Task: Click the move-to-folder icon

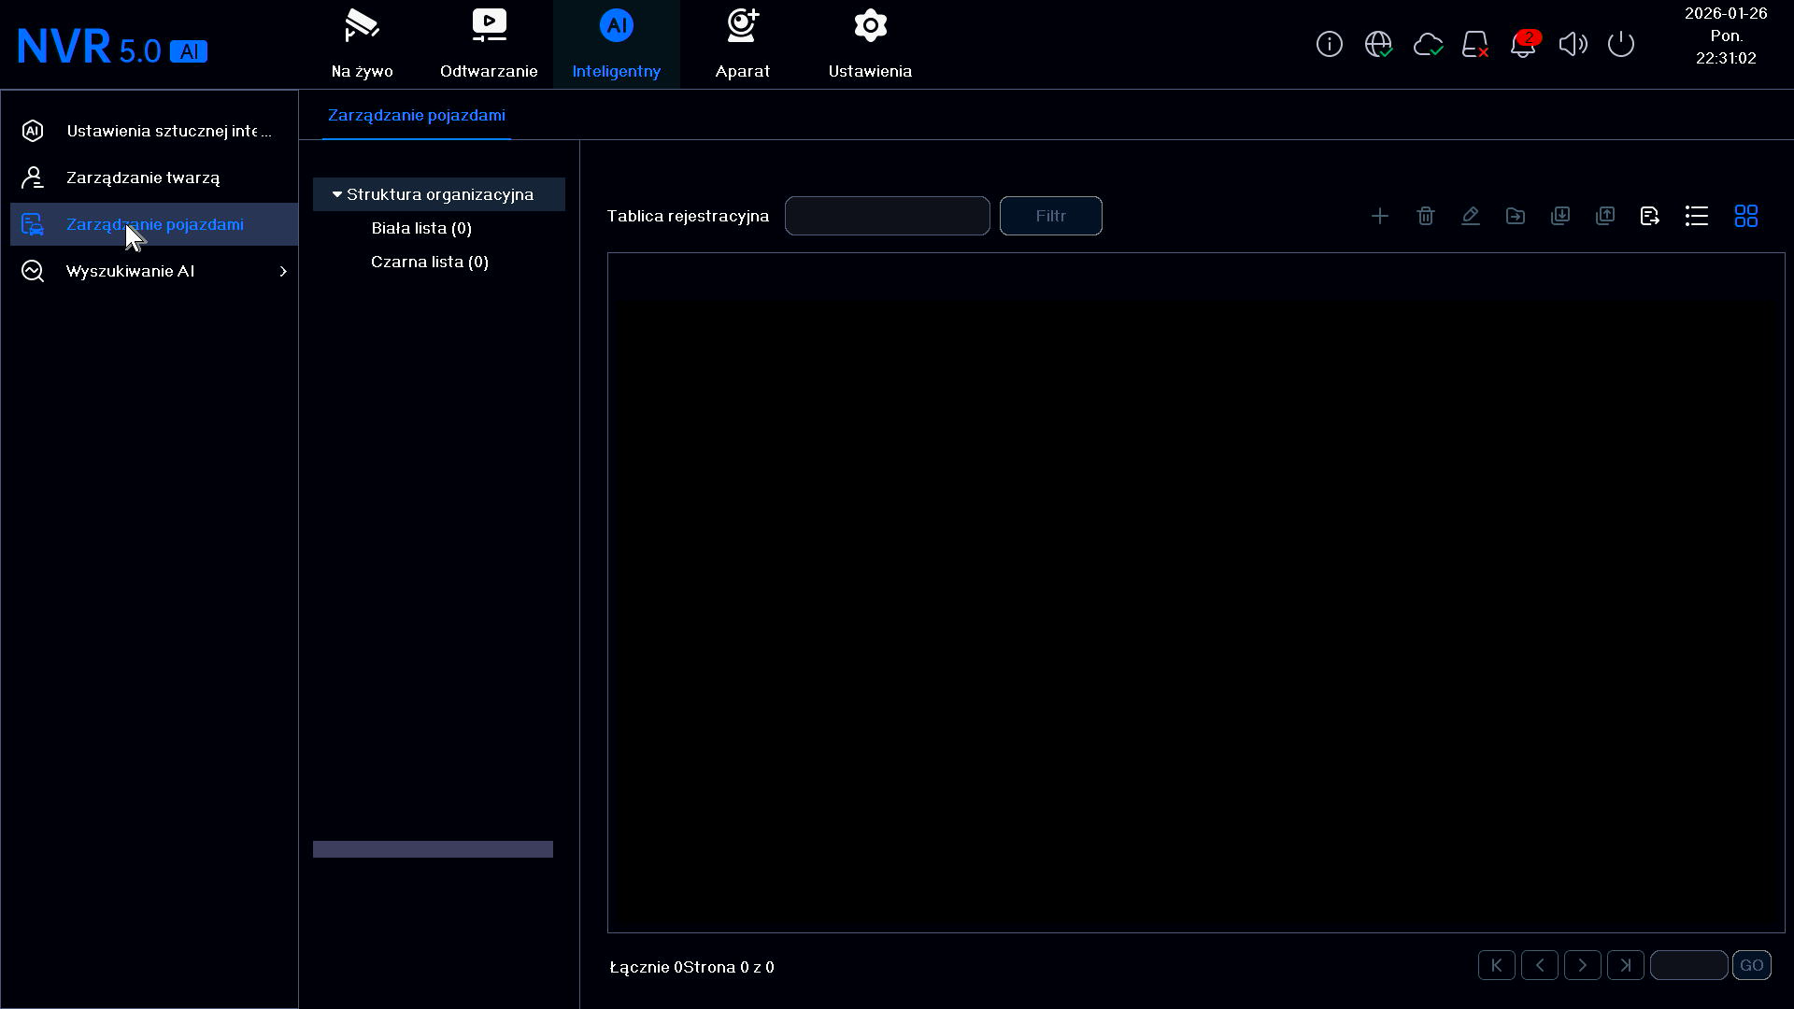Action: pyautogui.click(x=1515, y=216)
